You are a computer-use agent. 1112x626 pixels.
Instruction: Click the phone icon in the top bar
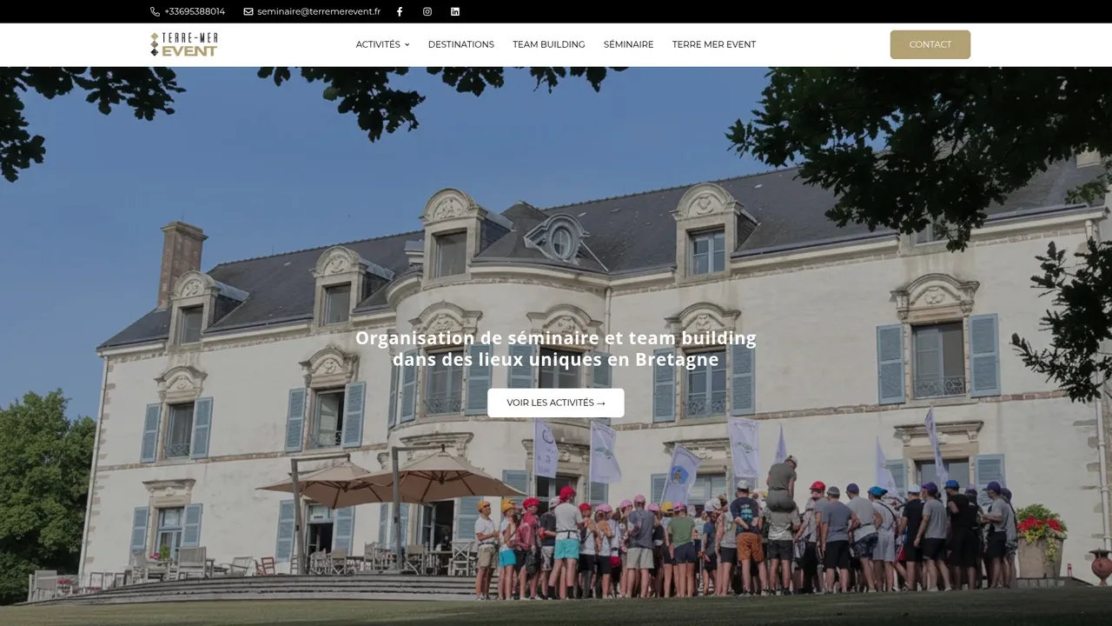coord(155,11)
